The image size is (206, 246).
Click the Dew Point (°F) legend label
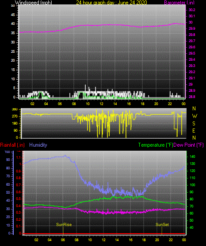pyautogui.click(x=189, y=145)
